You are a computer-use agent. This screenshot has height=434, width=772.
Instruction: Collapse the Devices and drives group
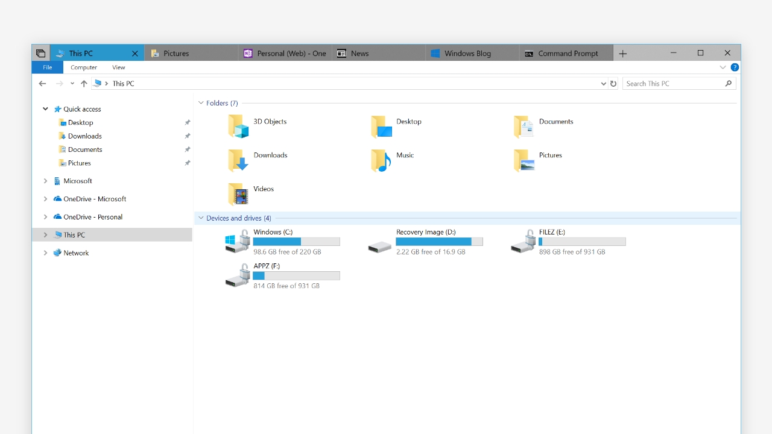201,218
